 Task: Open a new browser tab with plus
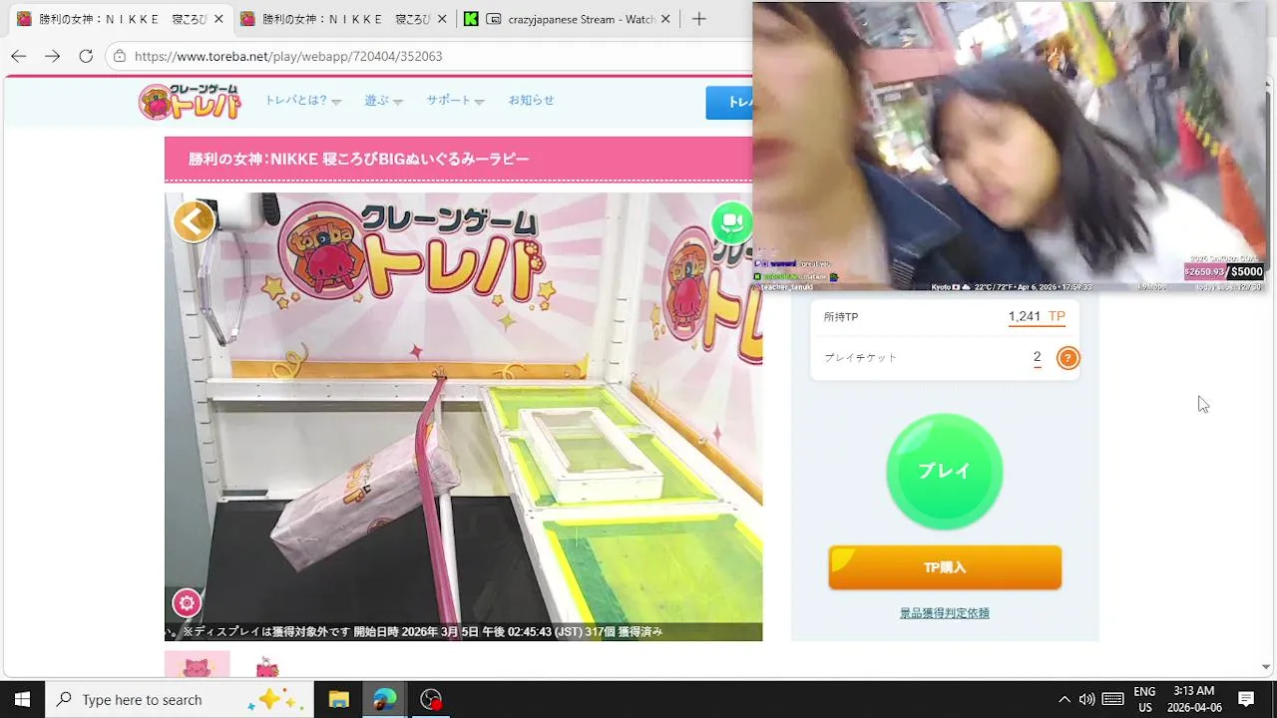click(699, 19)
